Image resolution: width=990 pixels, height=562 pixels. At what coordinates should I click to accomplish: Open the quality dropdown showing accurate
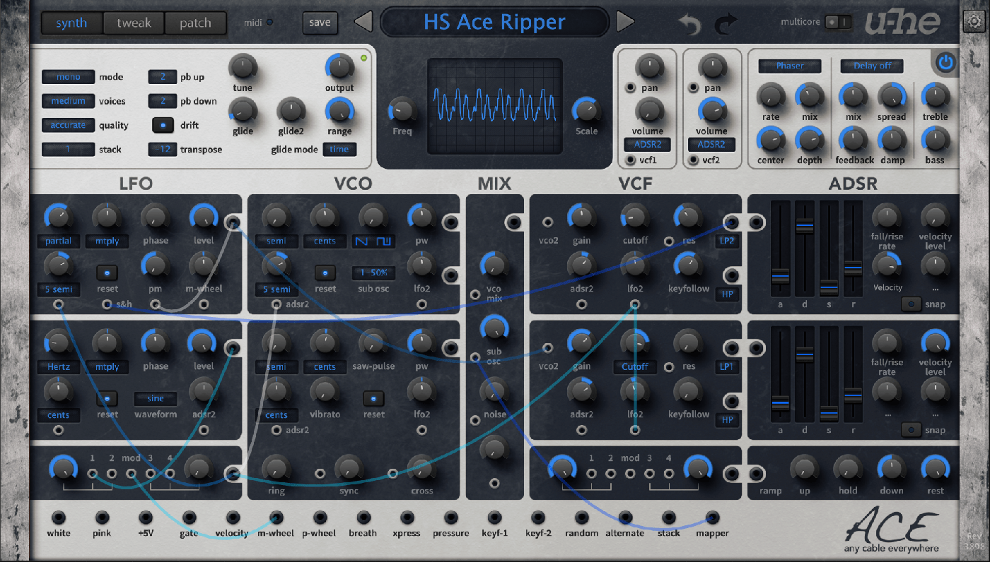pos(68,125)
